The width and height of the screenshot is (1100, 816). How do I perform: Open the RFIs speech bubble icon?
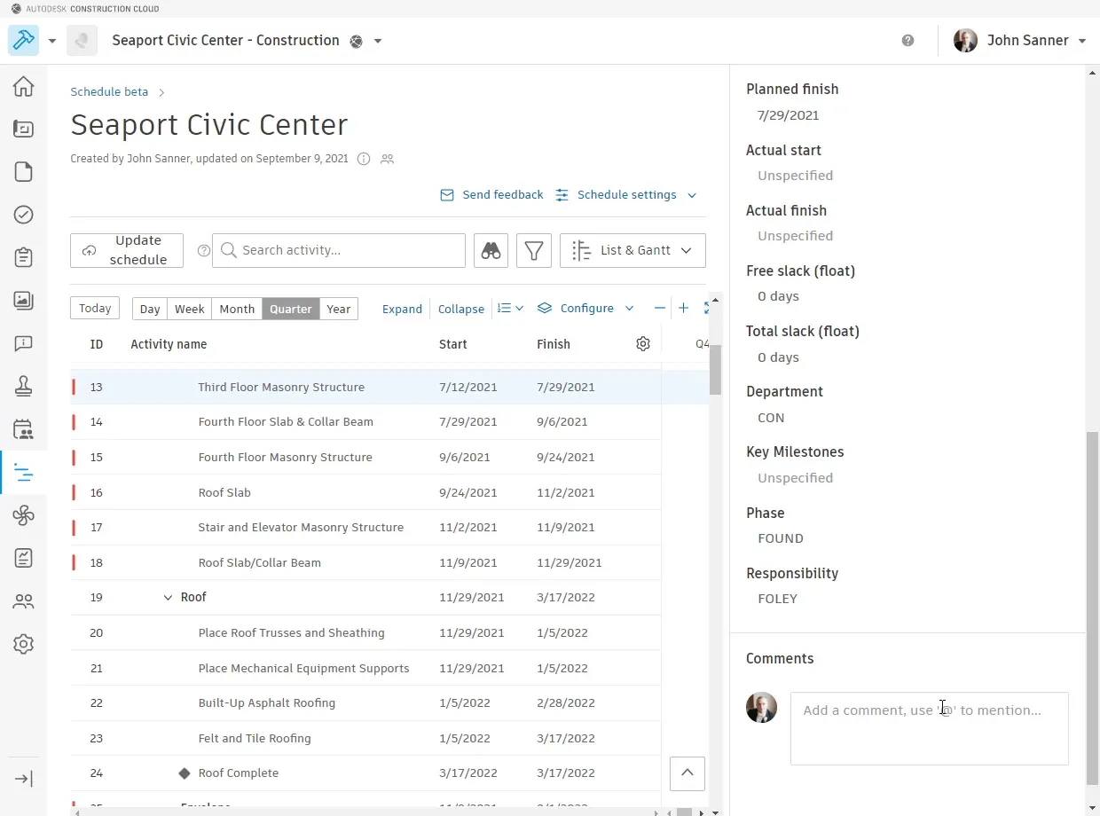pyautogui.click(x=23, y=343)
